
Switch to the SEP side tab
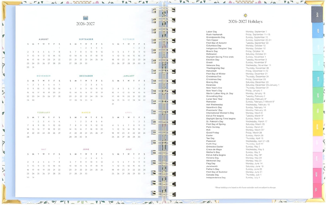(318, 30)
